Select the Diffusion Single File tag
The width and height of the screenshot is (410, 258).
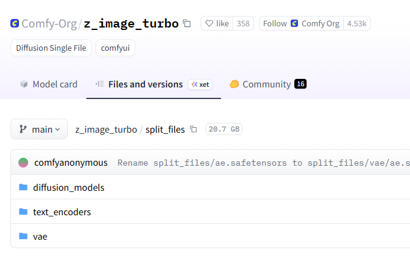51,48
